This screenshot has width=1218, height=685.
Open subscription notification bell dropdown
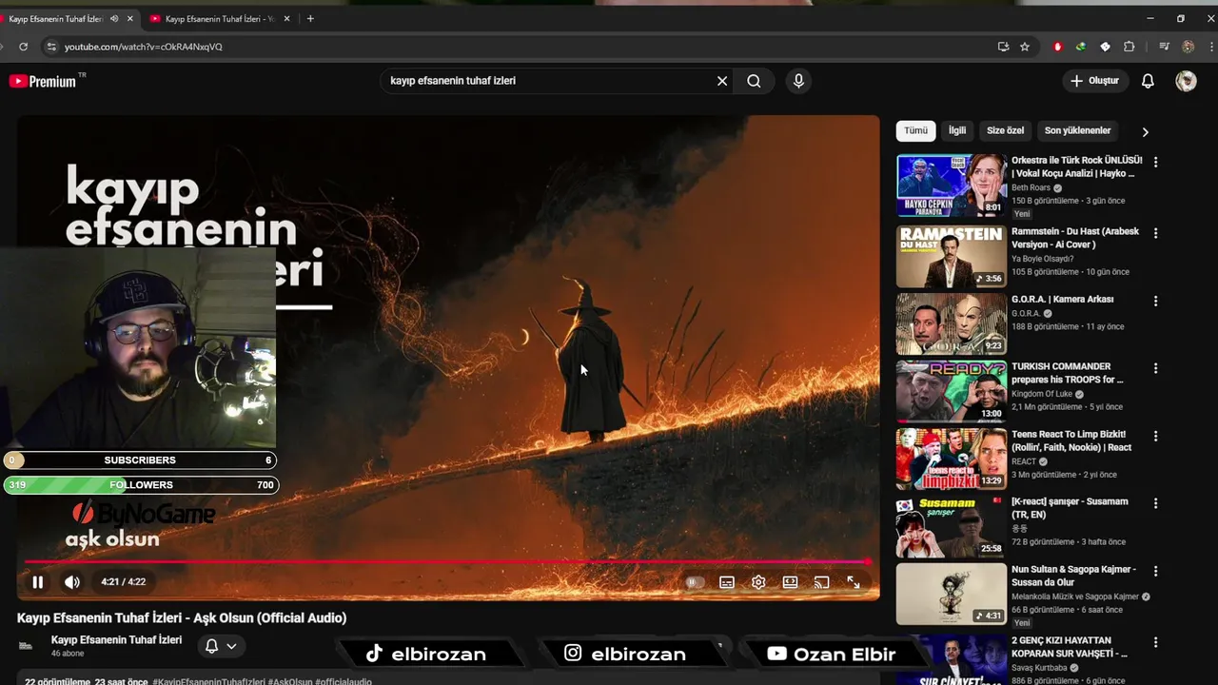[x=221, y=646]
